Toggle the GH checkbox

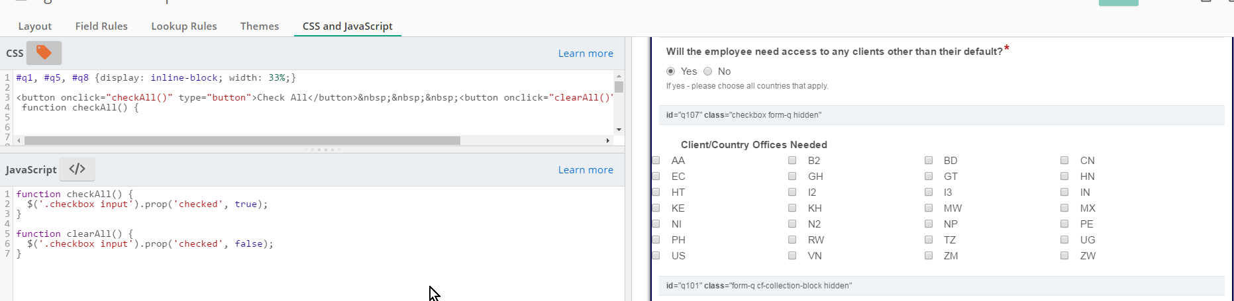792,177
